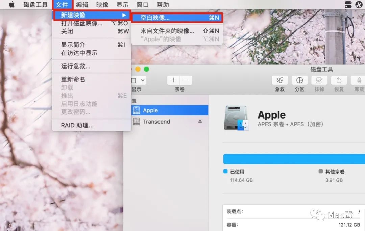Select the Apple volume in sidebar
Viewport: 365px width, 231px height.
coord(150,110)
